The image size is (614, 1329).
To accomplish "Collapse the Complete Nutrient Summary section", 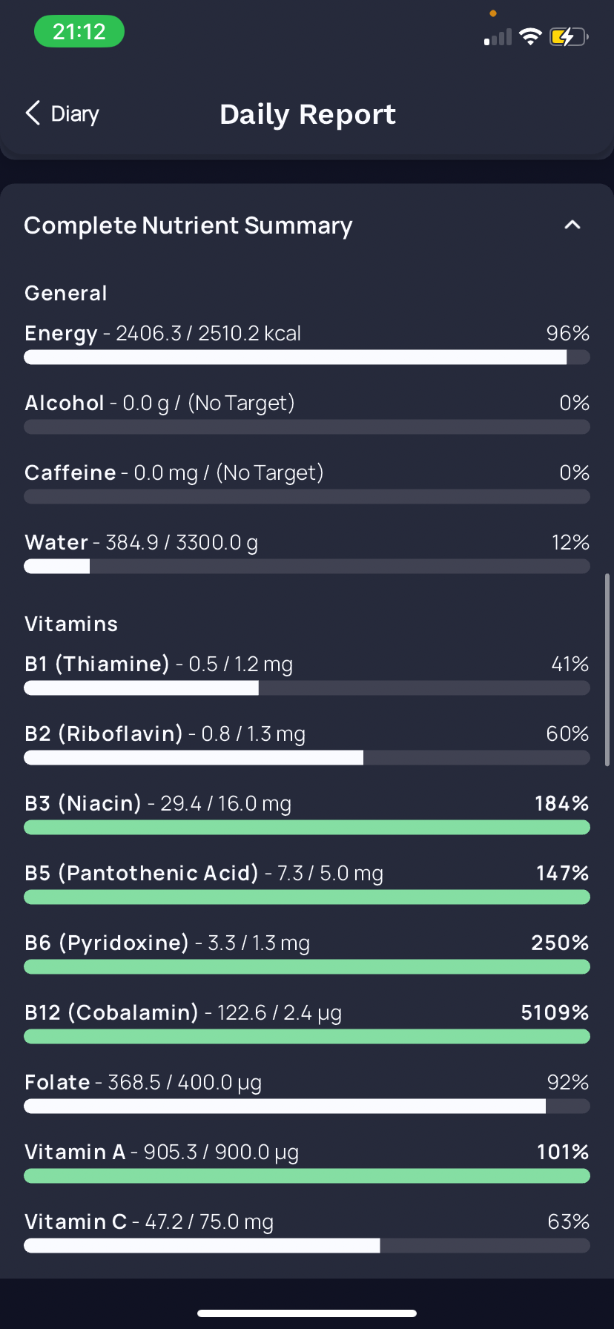I will coord(572,225).
